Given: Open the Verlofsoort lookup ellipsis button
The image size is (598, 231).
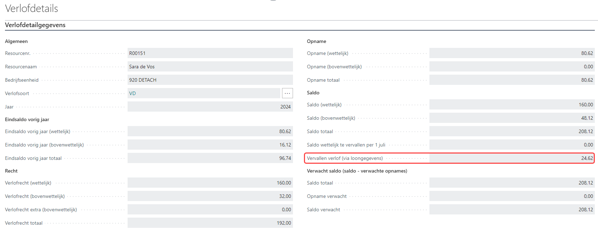Looking at the screenshot, I should tap(287, 93).
